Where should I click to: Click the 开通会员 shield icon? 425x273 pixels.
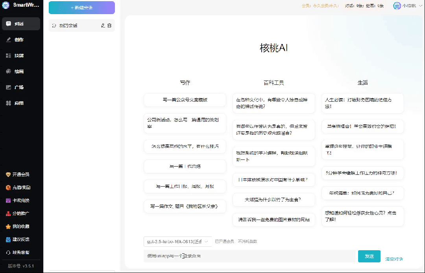click(8, 174)
